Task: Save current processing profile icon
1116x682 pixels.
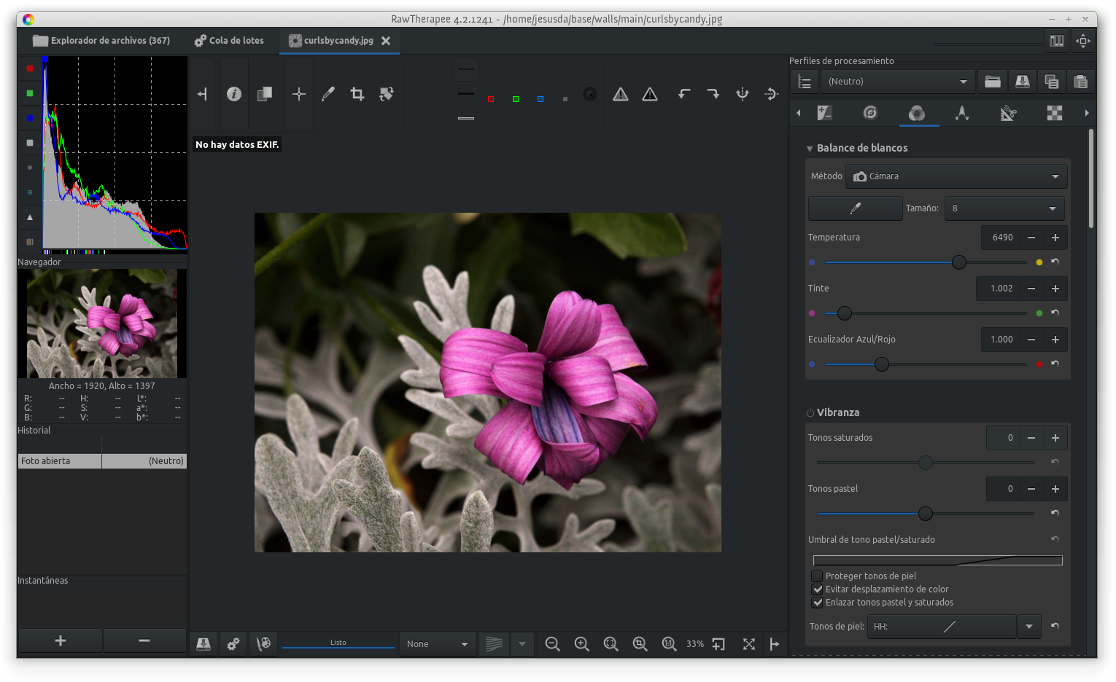Action: point(1022,82)
